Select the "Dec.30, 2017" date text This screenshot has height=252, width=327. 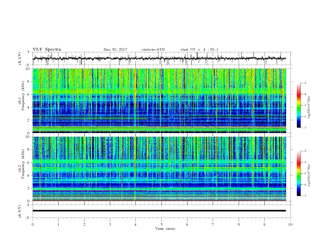click(115, 49)
